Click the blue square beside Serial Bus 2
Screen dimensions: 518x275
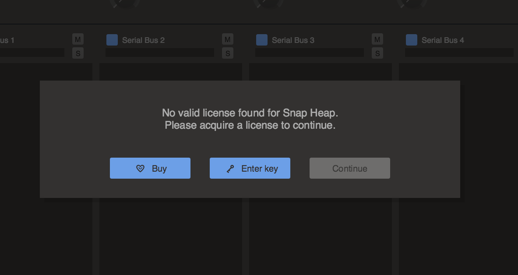[112, 40]
